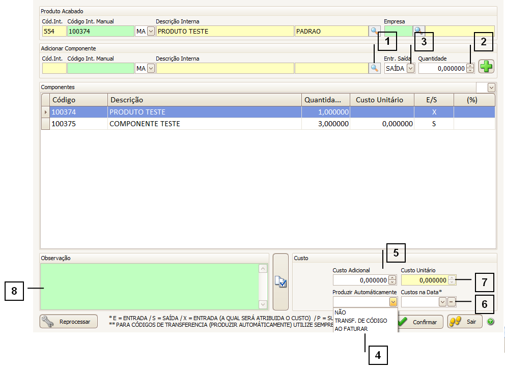Image resolution: width=505 pixels, height=369 pixels.
Task: Click the green help icon beside Sair
Action: [x=491, y=322]
